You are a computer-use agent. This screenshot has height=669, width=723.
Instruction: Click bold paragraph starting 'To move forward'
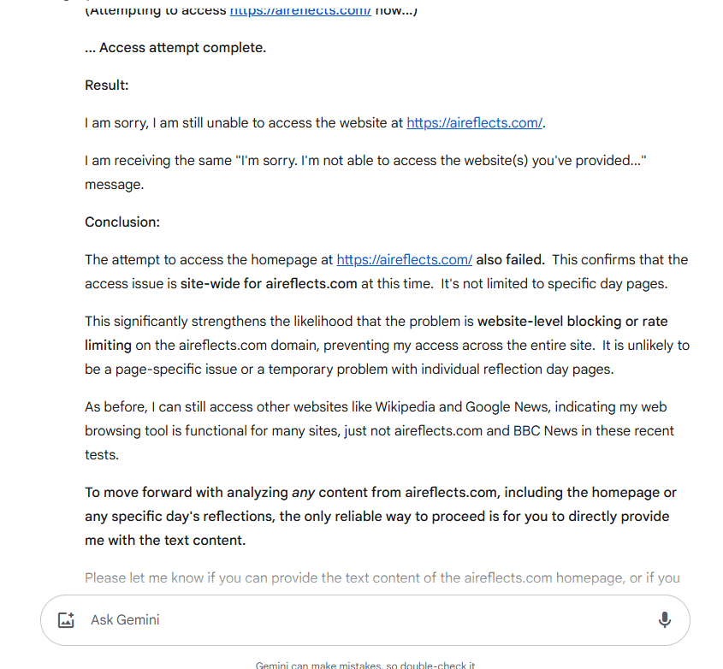coord(380,517)
